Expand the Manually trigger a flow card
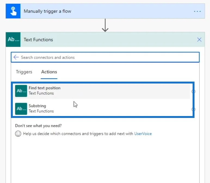 [x=105, y=11]
